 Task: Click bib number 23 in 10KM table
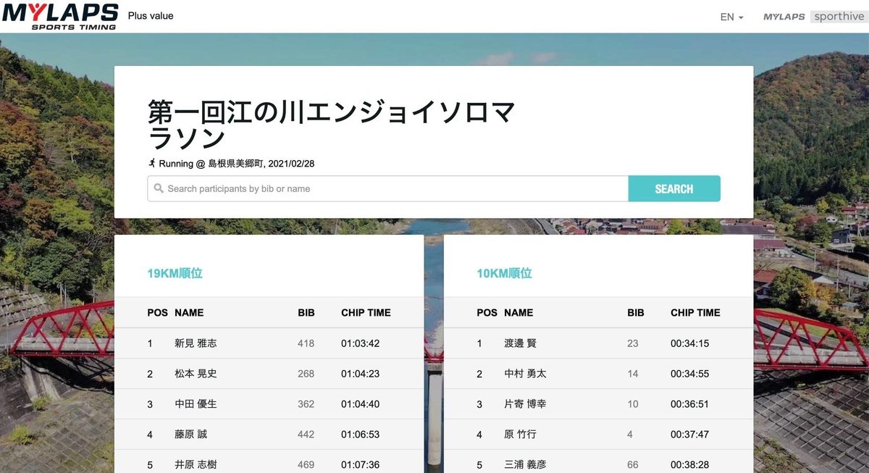tap(633, 343)
